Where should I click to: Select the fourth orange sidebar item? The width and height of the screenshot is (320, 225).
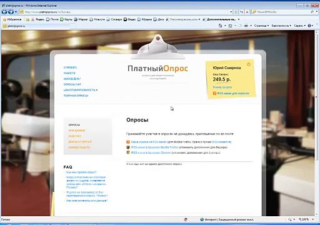(x=80, y=142)
